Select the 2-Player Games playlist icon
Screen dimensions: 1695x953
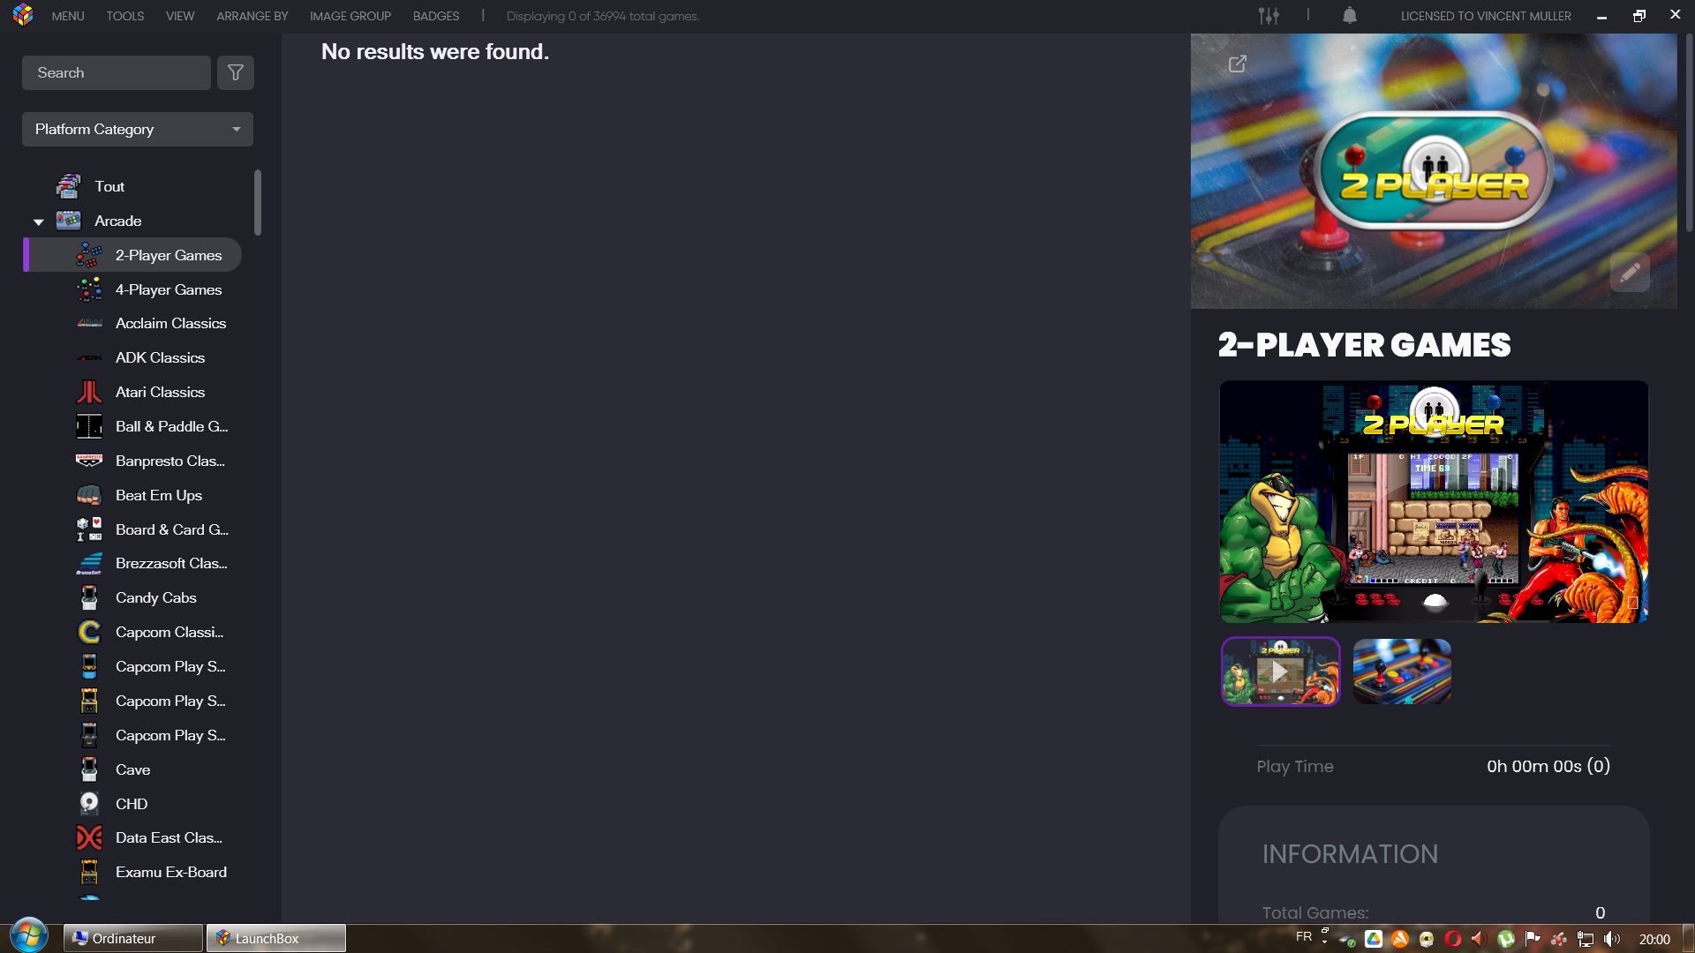pyautogui.click(x=89, y=255)
